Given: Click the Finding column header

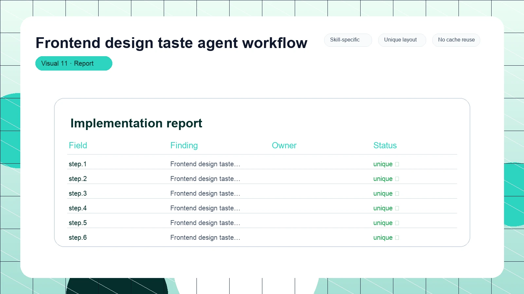Looking at the screenshot, I should tap(184, 145).
